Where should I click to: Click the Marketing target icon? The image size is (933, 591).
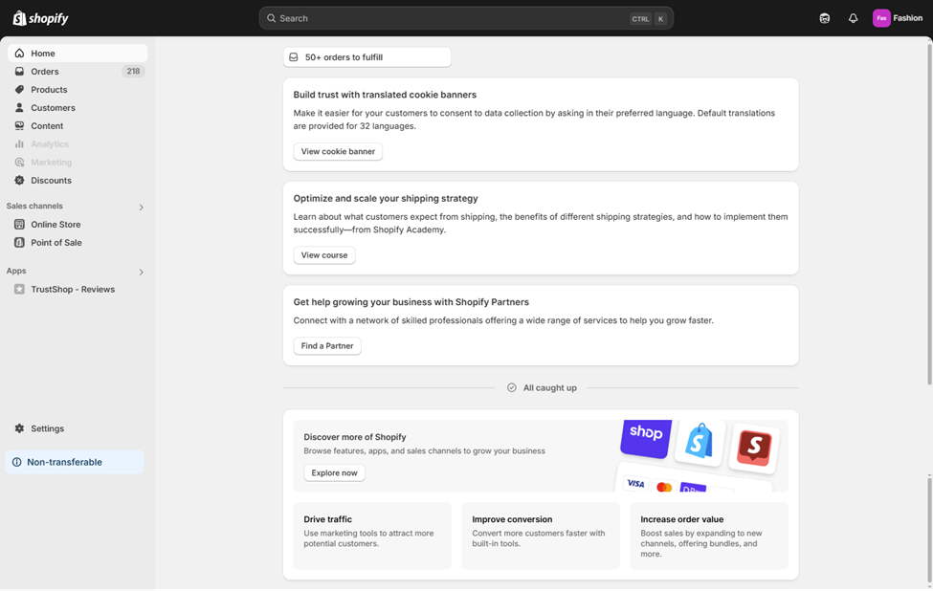[20, 162]
